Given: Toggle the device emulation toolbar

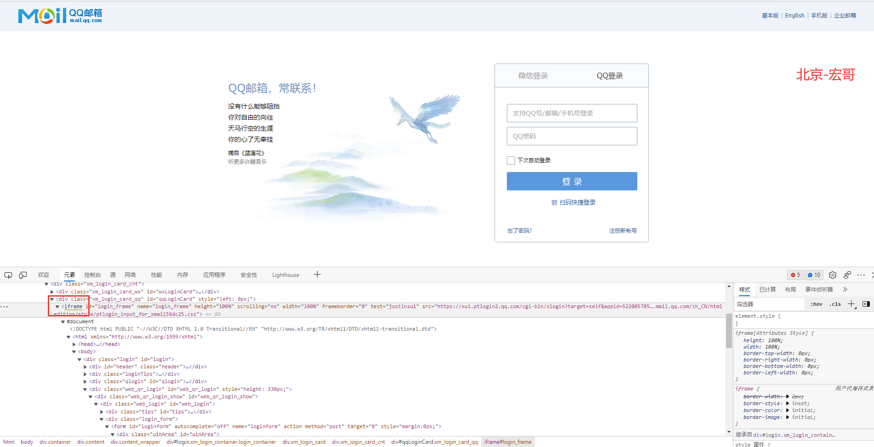Looking at the screenshot, I should [23, 275].
